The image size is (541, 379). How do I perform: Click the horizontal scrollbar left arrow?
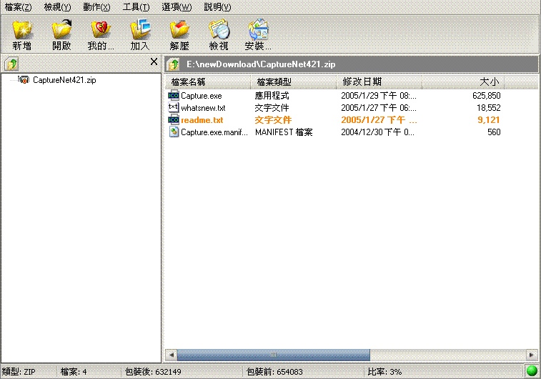click(171, 355)
